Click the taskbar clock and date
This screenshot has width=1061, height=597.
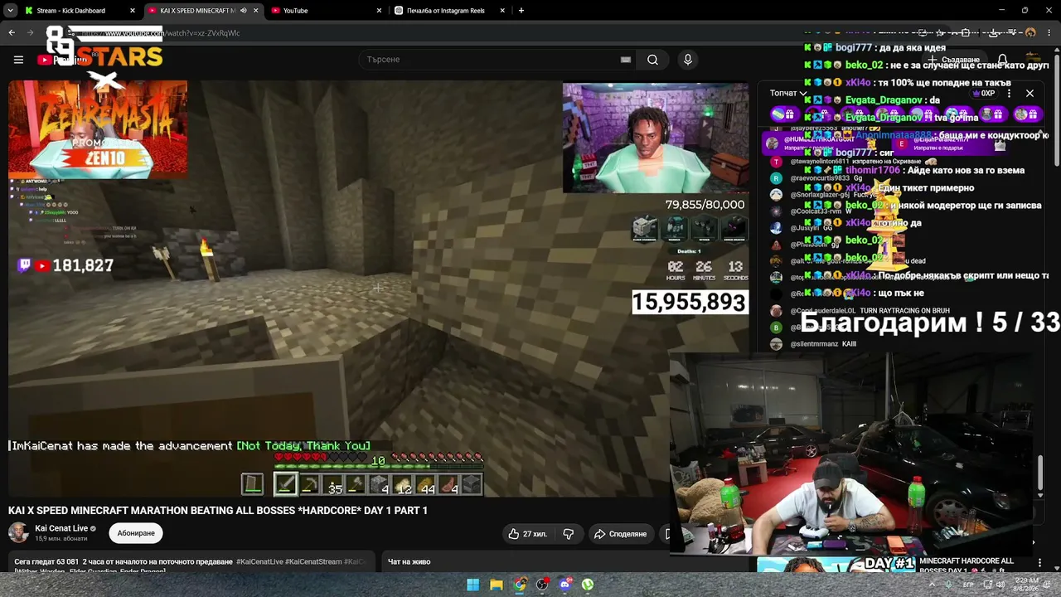[1025, 585]
